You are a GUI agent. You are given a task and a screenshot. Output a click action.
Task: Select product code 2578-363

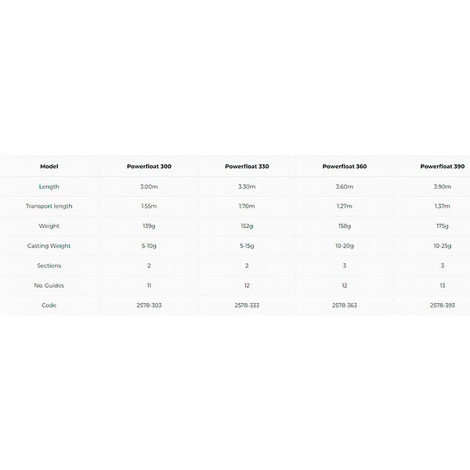(x=345, y=305)
